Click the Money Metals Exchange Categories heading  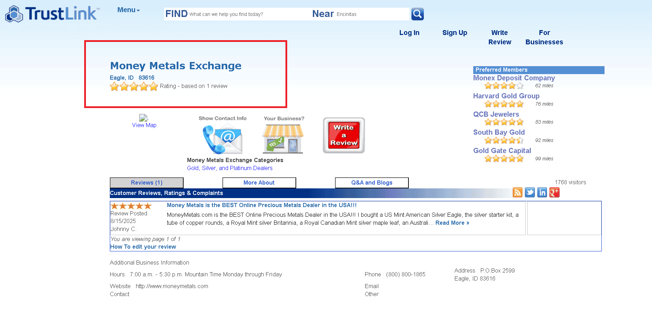(x=235, y=160)
